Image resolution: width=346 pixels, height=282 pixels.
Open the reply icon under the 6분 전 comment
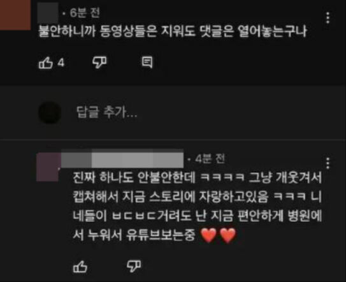pyautogui.click(x=147, y=63)
